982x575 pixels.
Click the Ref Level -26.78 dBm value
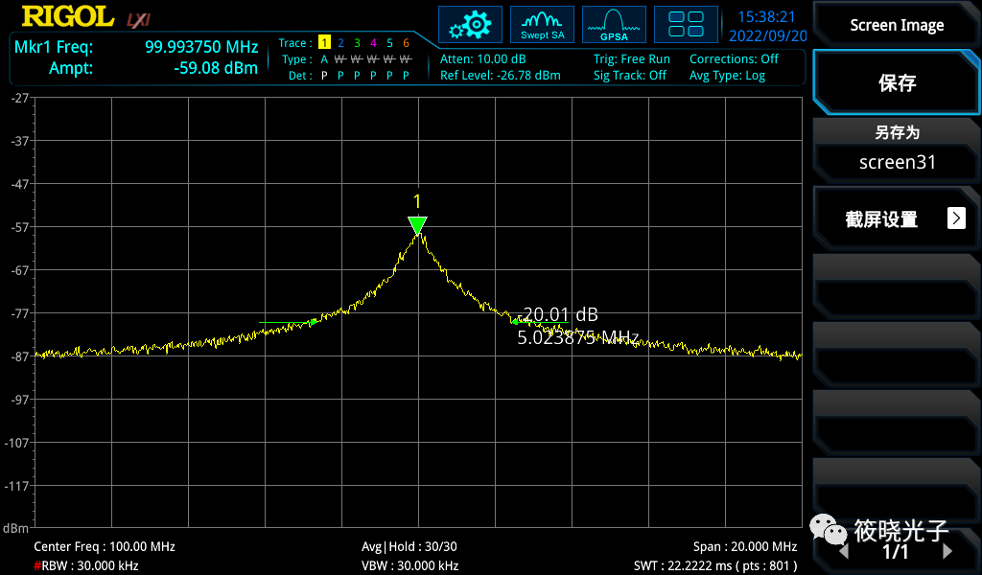click(500, 76)
